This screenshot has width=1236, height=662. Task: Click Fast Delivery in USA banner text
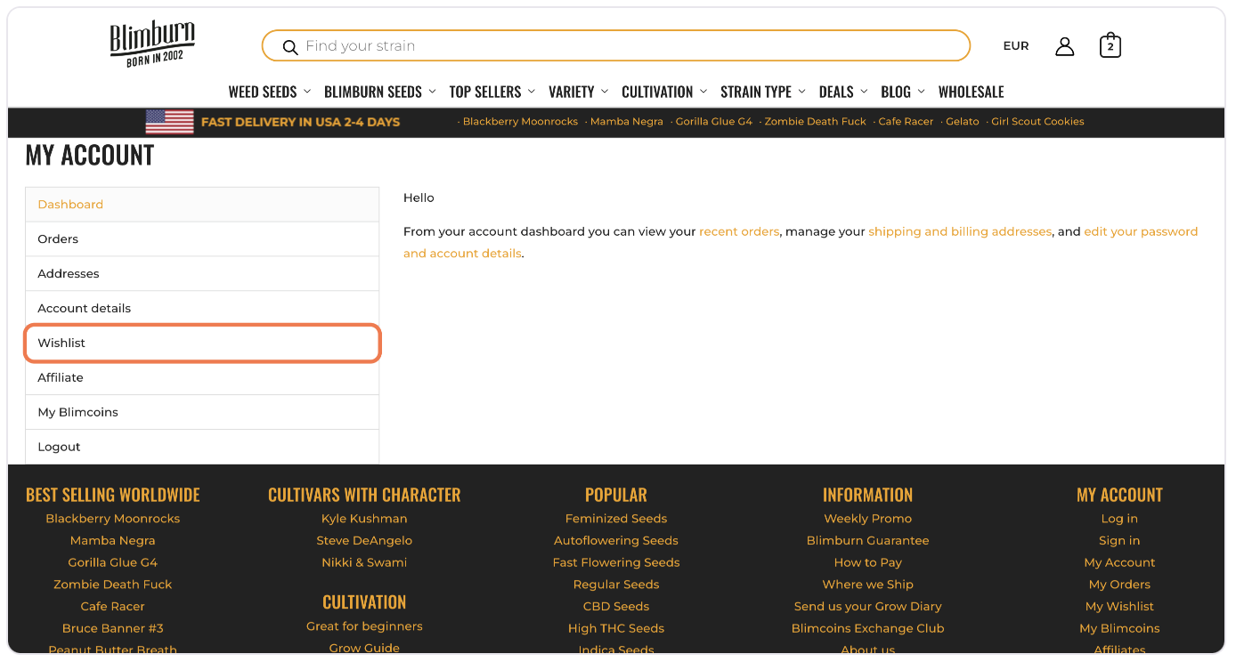(300, 122)
